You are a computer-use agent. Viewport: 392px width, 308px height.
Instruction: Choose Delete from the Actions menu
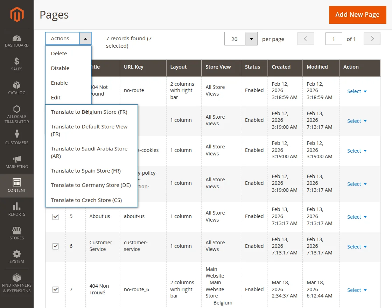point(59,54)
